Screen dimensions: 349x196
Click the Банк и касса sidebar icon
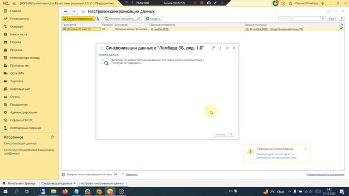(x=5, y=34)
